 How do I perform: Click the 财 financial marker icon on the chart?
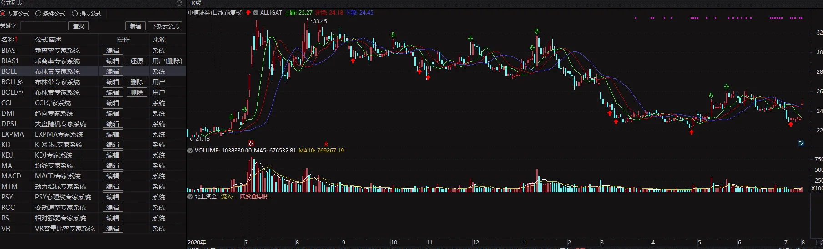tap(801, 143)
